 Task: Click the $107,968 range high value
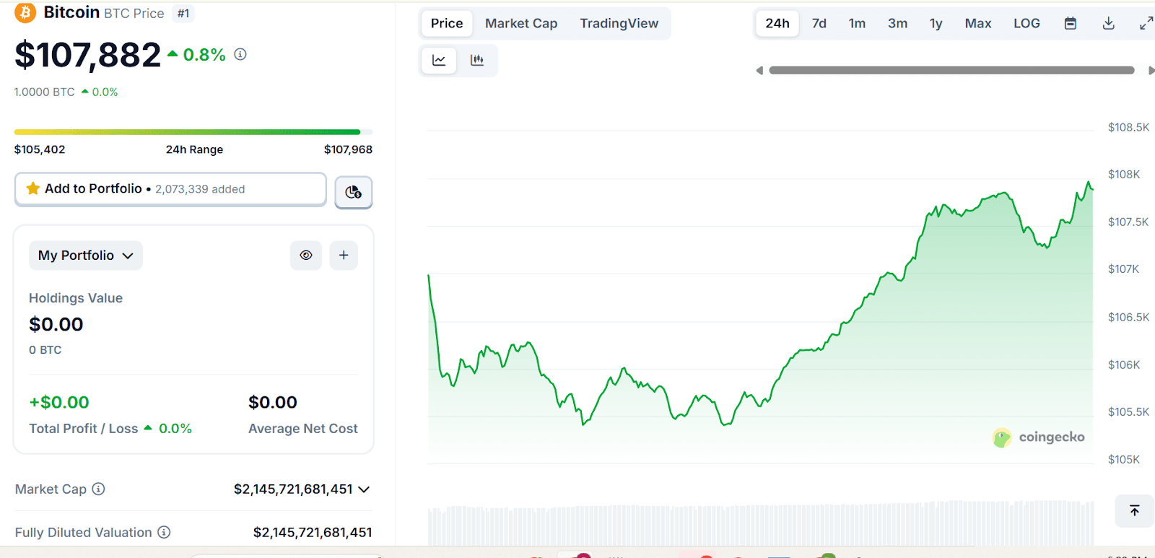coord(348,149)
